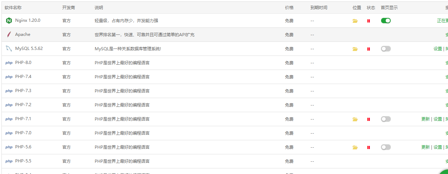Click the php icon beside PHP-7.3
Image resolution: width=448 pixels, height=174 pixels.
9,91
